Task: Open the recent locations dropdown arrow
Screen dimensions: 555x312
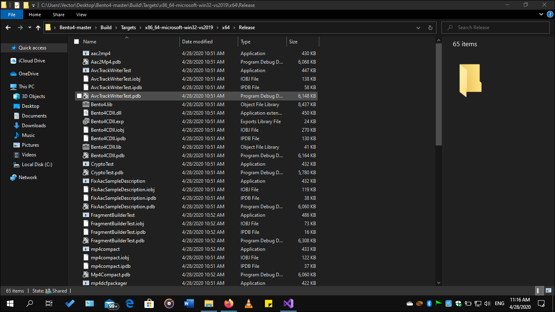Action: tap(30, 28)
